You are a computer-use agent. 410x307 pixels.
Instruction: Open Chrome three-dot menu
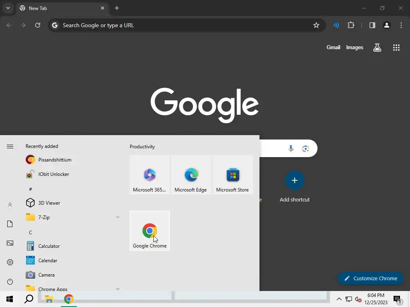[x=401, y=25]
